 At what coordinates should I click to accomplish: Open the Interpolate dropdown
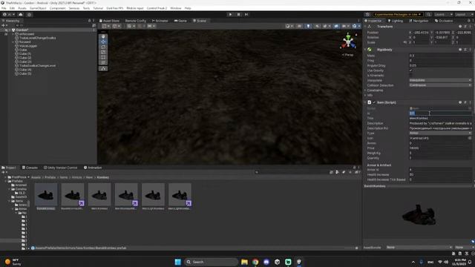click(440, 80)
